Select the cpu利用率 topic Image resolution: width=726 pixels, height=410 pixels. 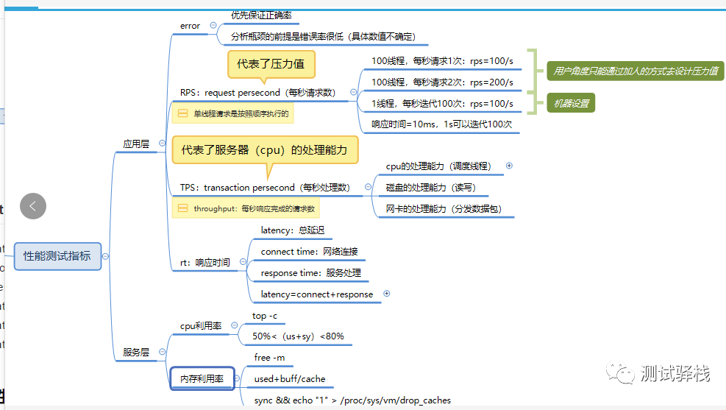[201, 326]
